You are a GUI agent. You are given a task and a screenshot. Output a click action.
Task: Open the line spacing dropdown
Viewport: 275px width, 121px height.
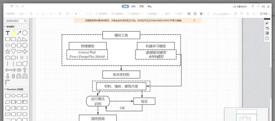pos(68,14)
